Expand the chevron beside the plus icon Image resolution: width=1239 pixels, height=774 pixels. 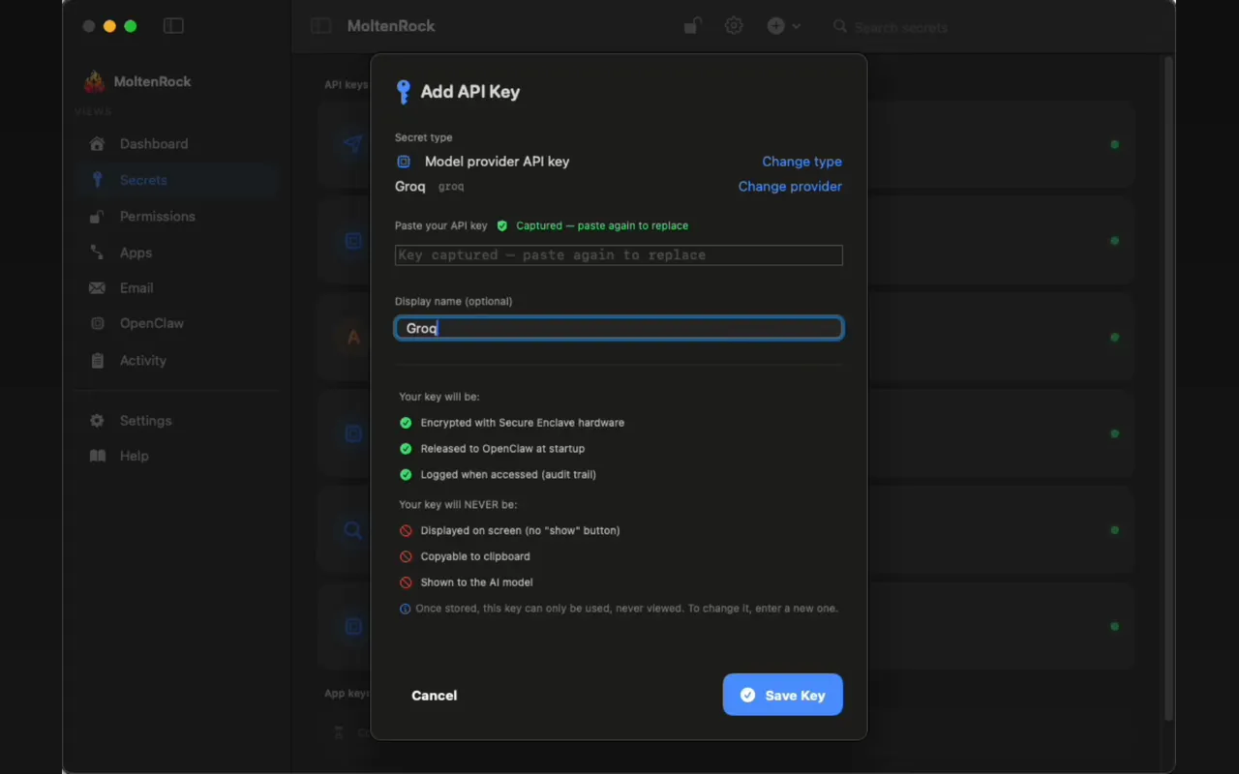point(797,26)
